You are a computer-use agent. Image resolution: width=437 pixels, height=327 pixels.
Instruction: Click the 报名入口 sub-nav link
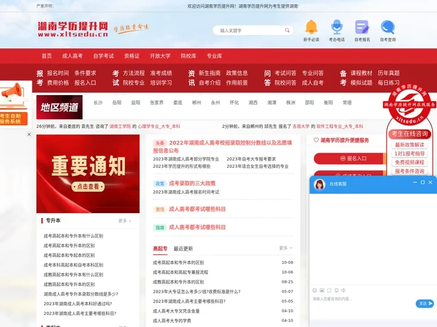(85, 83)
